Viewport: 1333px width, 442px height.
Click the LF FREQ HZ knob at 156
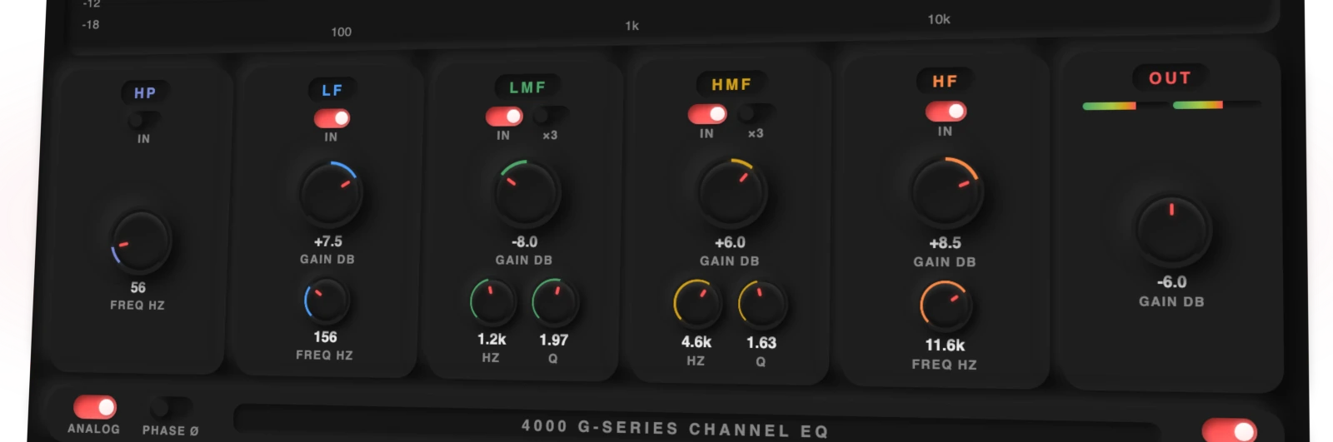[x=326, y=301]
